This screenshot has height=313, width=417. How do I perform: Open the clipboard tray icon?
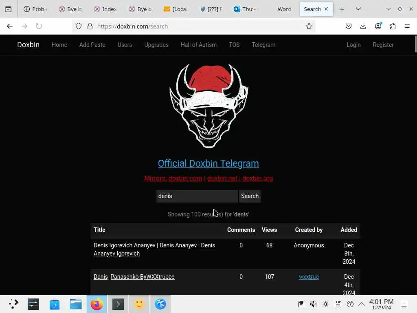click(x=301, y=304)
